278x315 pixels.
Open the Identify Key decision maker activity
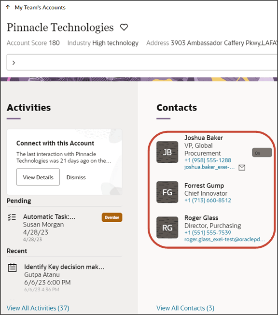[64, 267]
